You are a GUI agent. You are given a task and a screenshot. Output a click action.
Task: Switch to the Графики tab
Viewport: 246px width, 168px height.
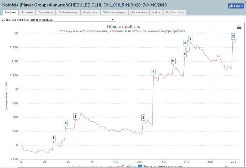coord(11,12)
